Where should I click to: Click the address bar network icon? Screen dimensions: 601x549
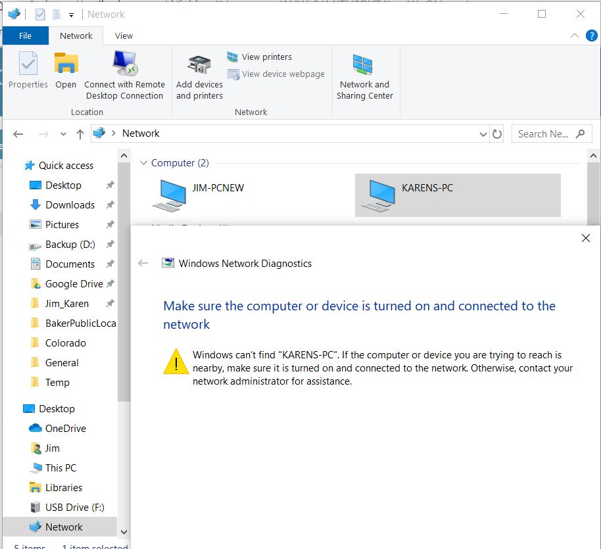click(x=99, y=133)
